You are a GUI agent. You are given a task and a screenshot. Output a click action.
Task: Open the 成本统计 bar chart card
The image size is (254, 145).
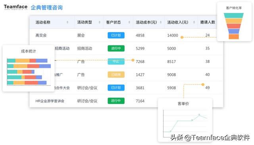pos(29,68)
